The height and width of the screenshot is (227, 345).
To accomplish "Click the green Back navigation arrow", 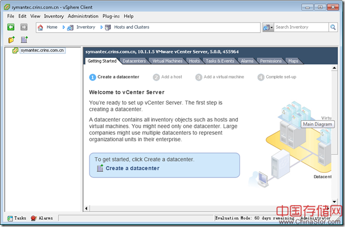I will pyautogui.click(x=11, y=27).
